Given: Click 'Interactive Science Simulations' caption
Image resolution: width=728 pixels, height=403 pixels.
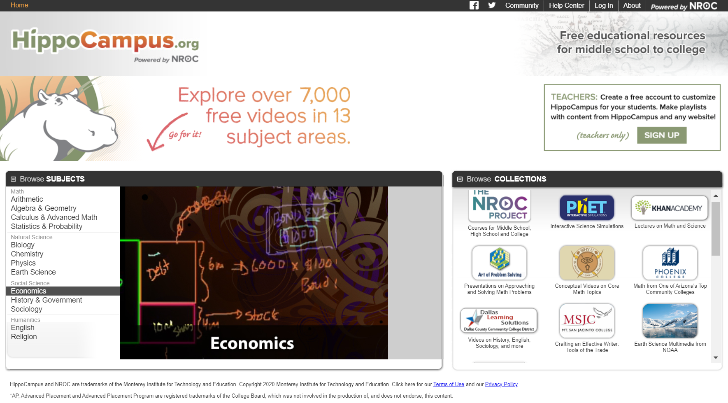Looking at the screenshot, I should point(587,226).
